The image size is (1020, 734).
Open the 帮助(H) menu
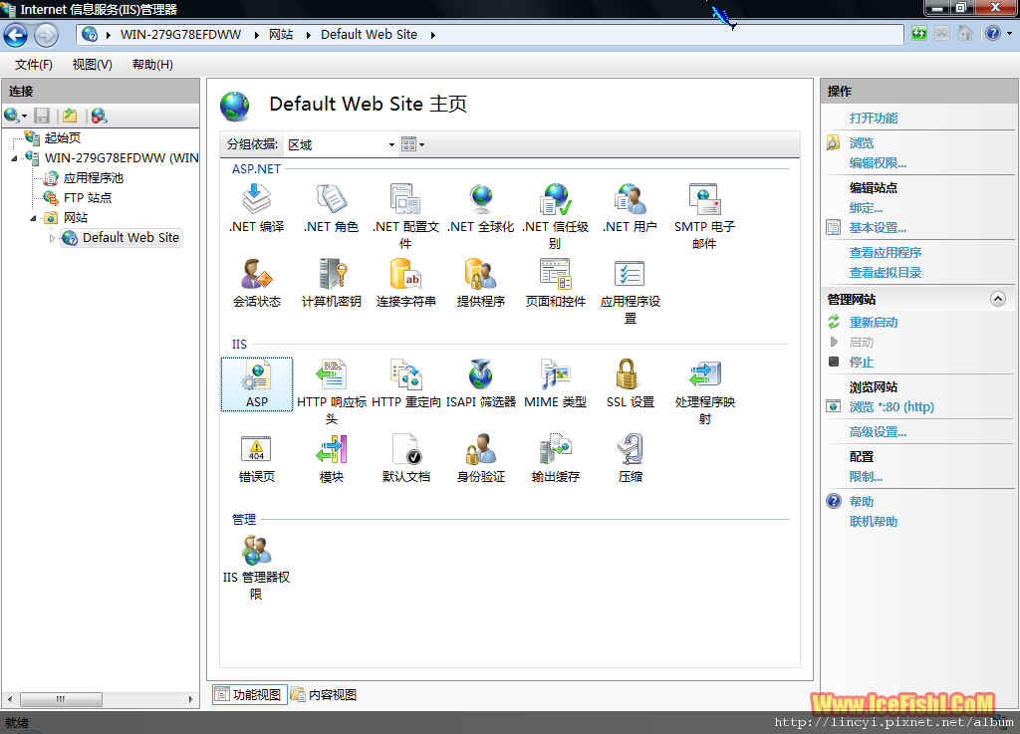[x=152, y=65]
